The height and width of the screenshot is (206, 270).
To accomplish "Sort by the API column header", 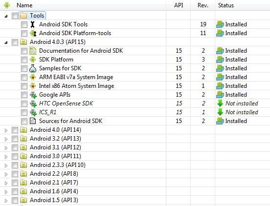I will pyautogui.click(x=178, y=5).
